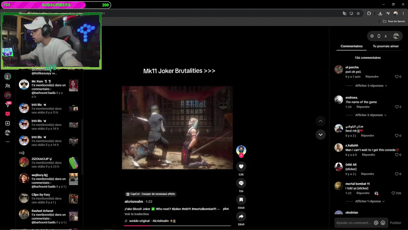
Task: Click the 'Ajouter un commentaire' input field
Action: click(354, 223)
